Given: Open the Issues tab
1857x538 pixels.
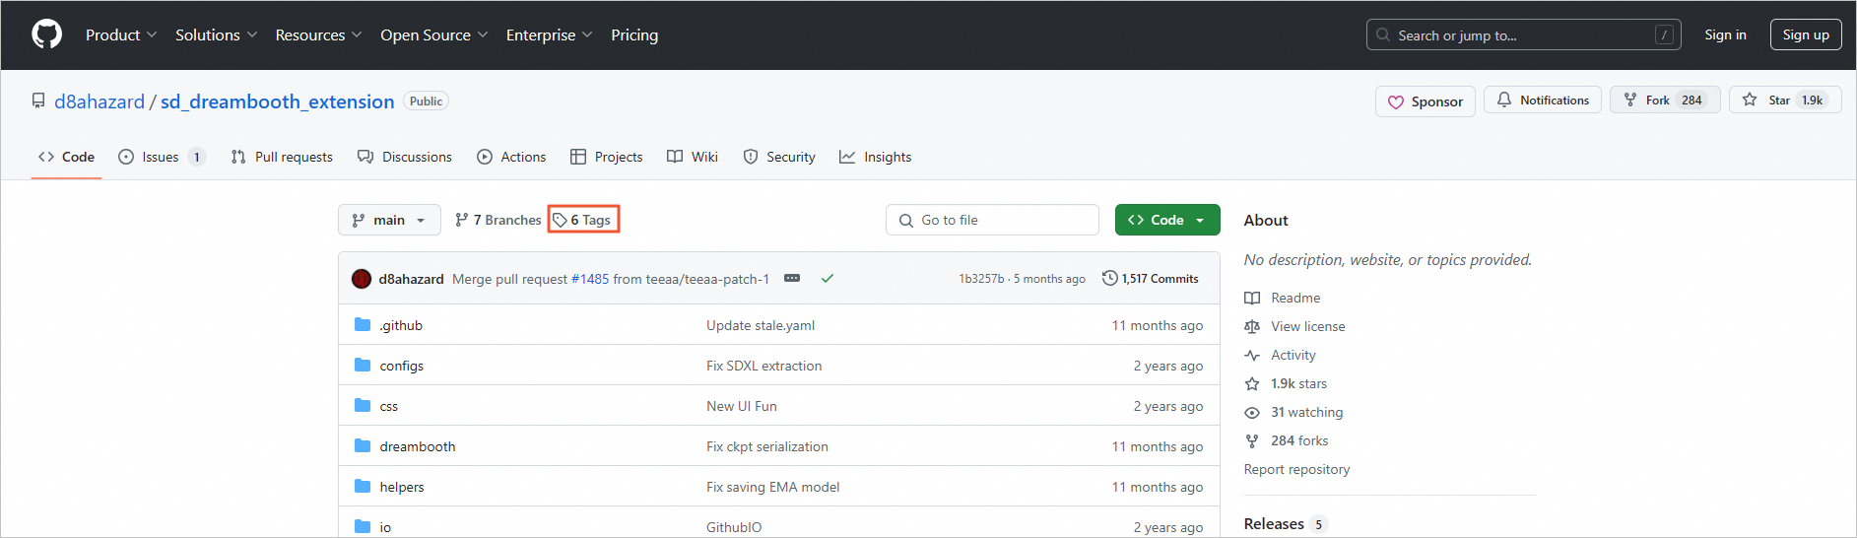Looking at the screenshot, I should click(x=162, y=157).
